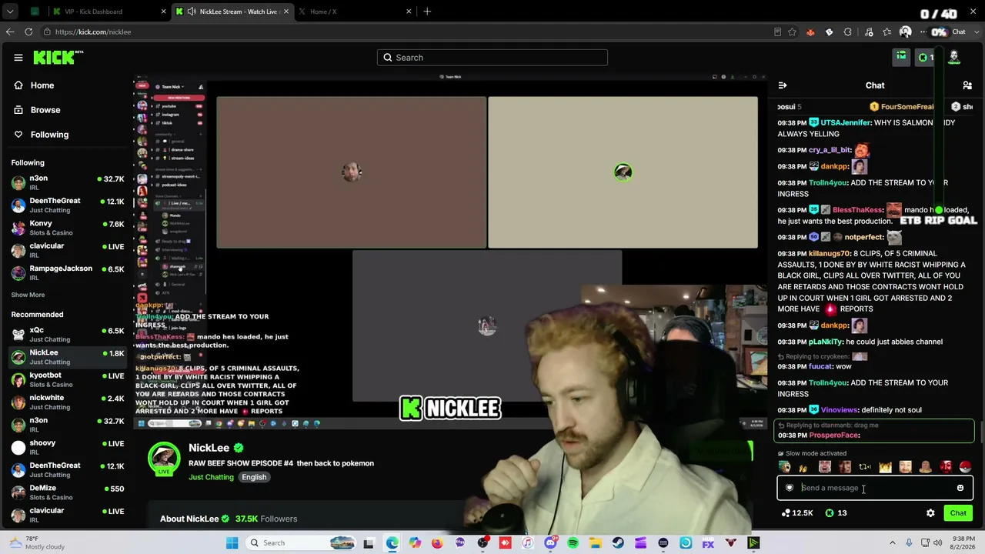Click the Send a message input
Screen dimensions: 985x554
pos(875,488)
